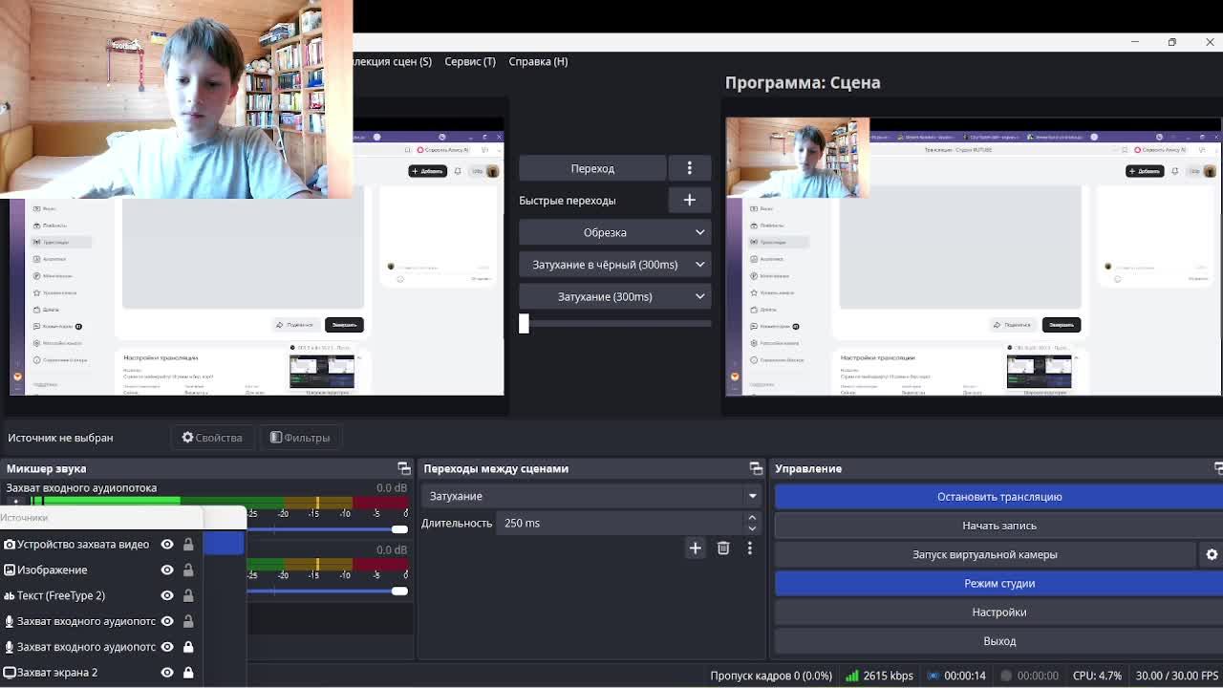Add a new scene transition

pyautogui.click(x=695, y=548)
